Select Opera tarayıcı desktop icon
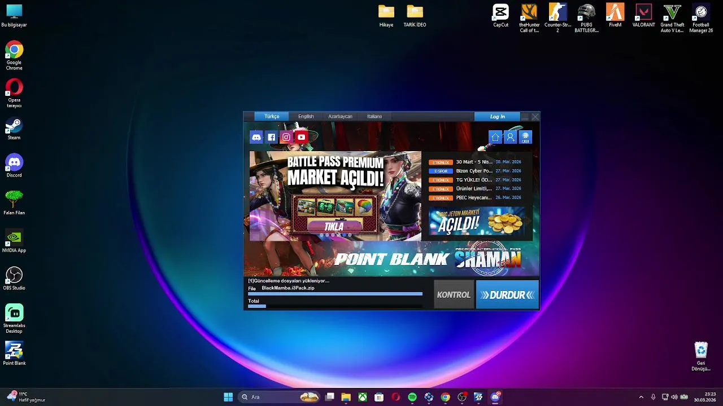Screen dimensions: 723x406 click(14, 94)
